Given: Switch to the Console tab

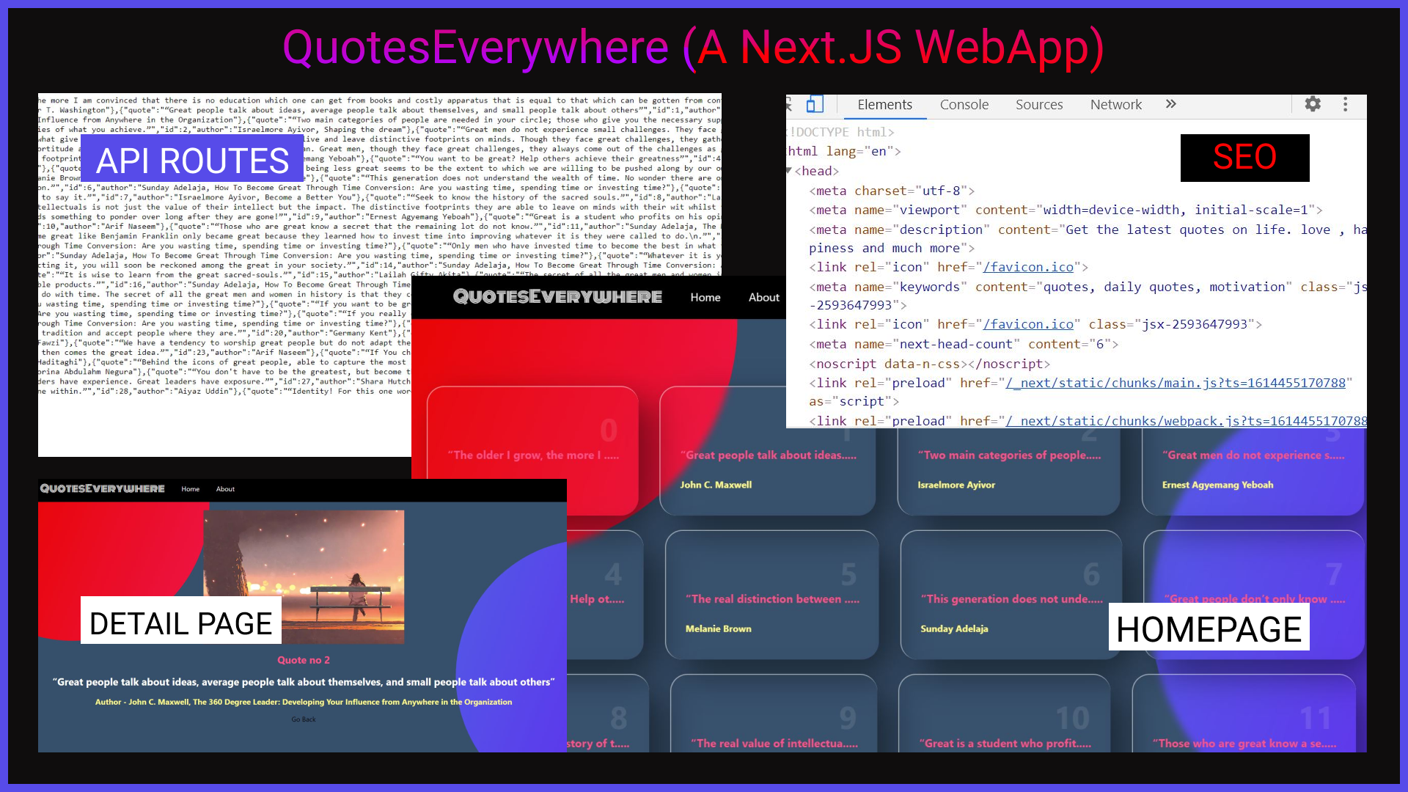Looking at the screenshot, I should pyautogui.click(x=964, y=105).
